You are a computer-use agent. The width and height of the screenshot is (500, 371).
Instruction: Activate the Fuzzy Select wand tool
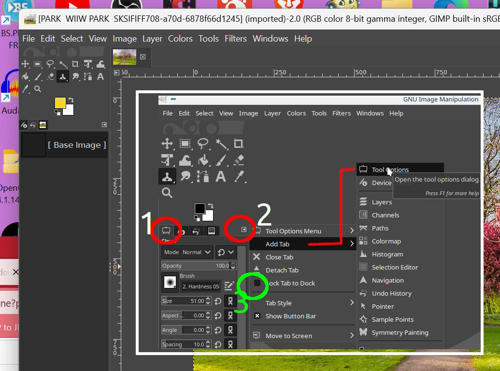coord(63,64)
